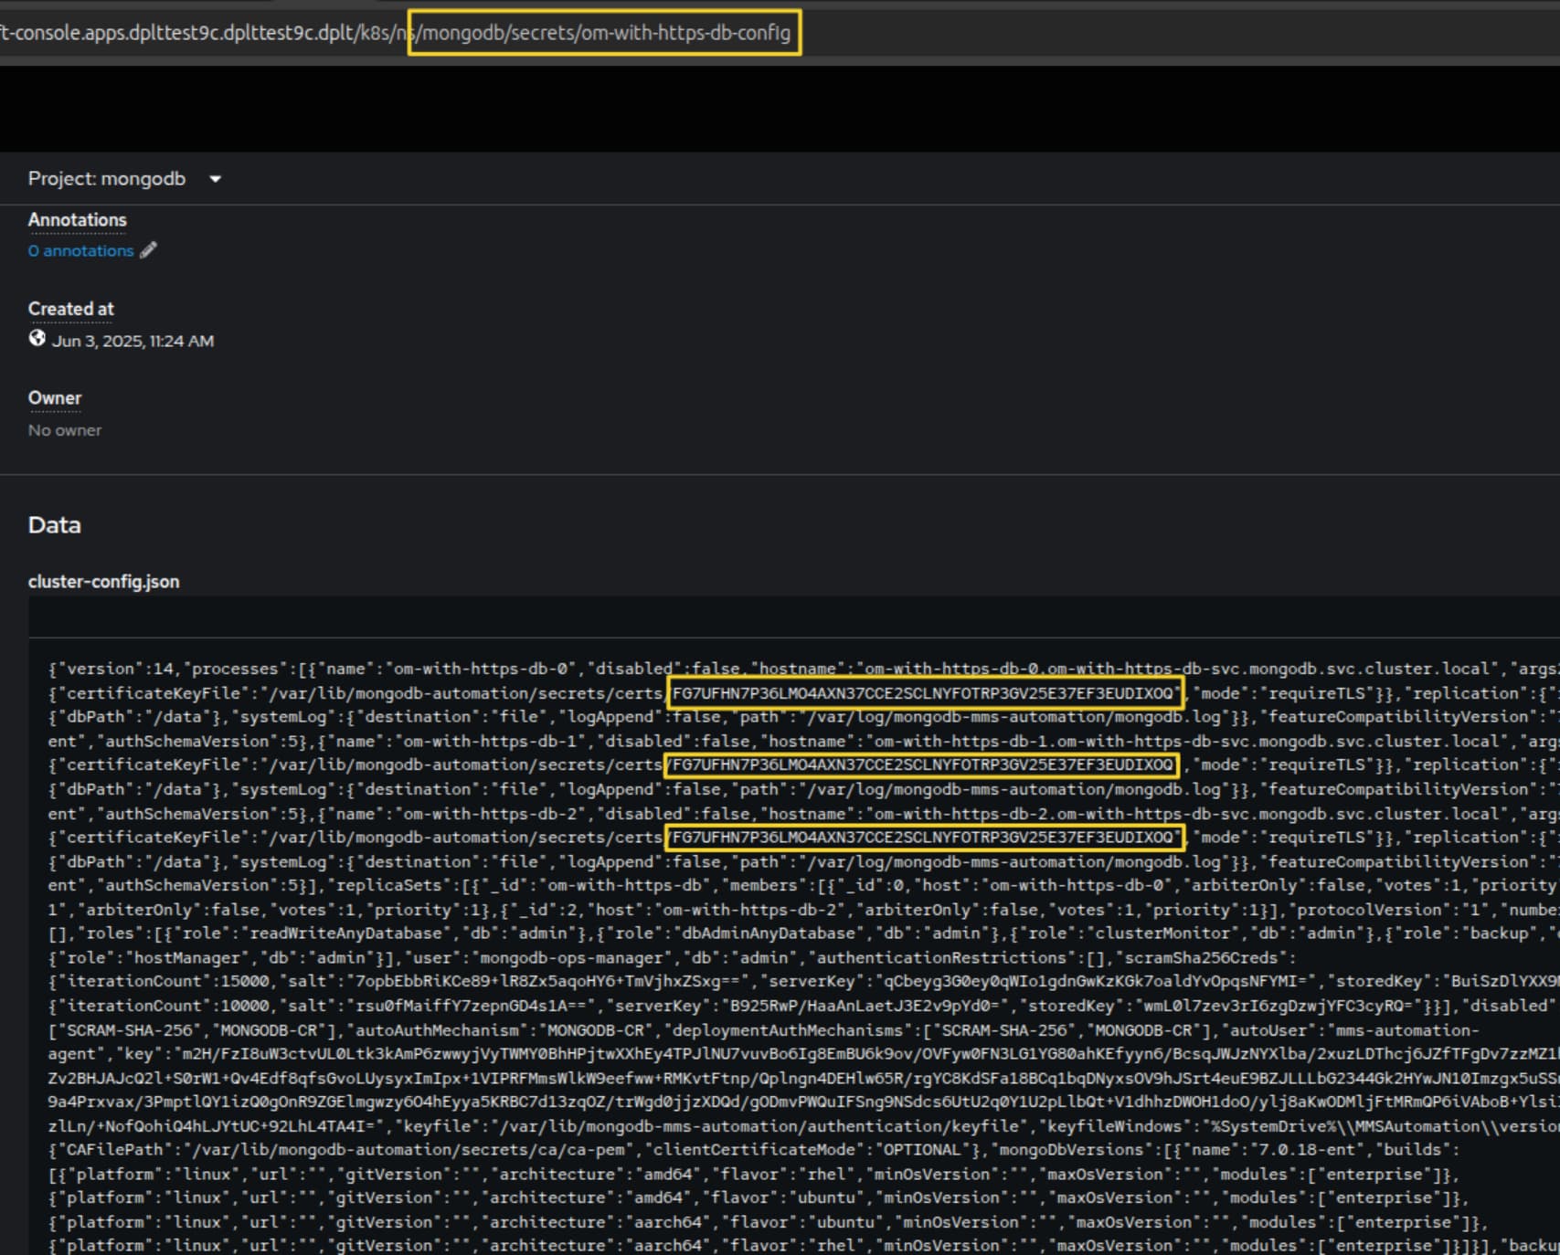Click the No owner text
The height and width of the screenshot is (1255, 1560).
(65, 430)
